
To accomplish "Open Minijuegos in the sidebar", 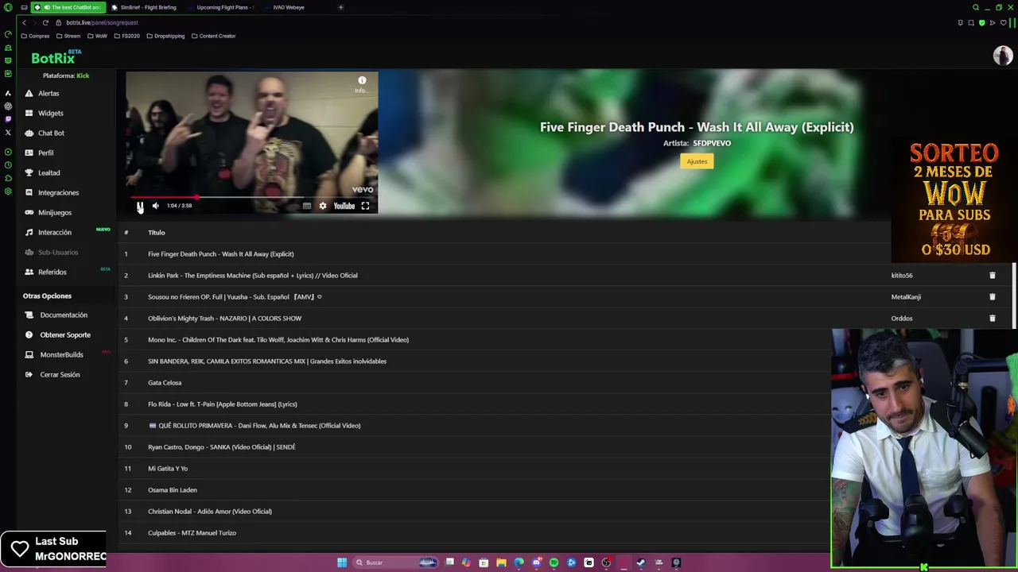I will [55, 212].
